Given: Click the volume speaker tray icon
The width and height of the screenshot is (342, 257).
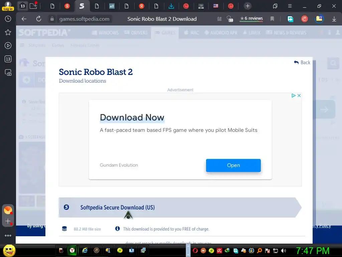Looking at the screenshot, I should (284, 251).
